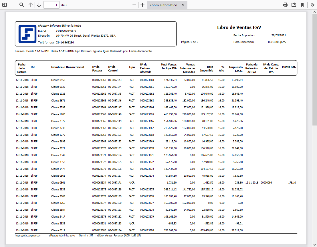317x247 pixels.
Task: Go to the previous page
Action: [31, 5]
